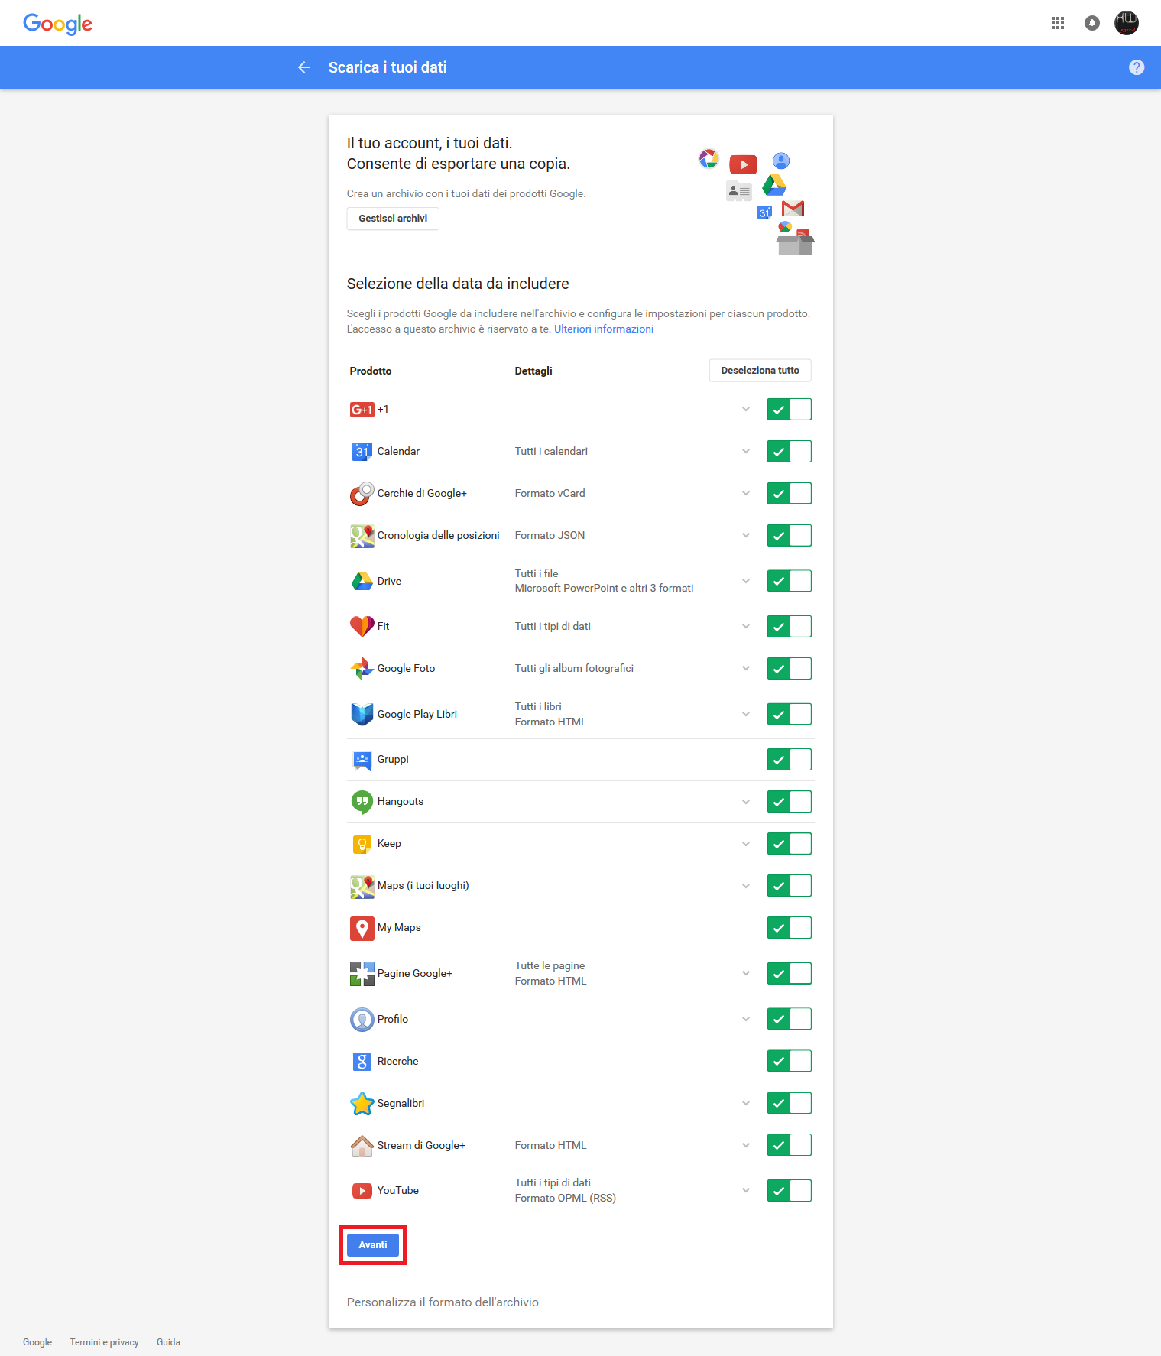This screenshot has height=1356, width=1161.
Task: Click the Calendar product icon
Action: tap(362, 452)
